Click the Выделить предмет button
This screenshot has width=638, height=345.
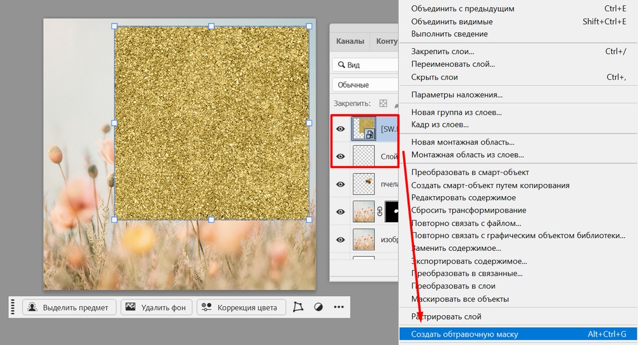point(69,307)
